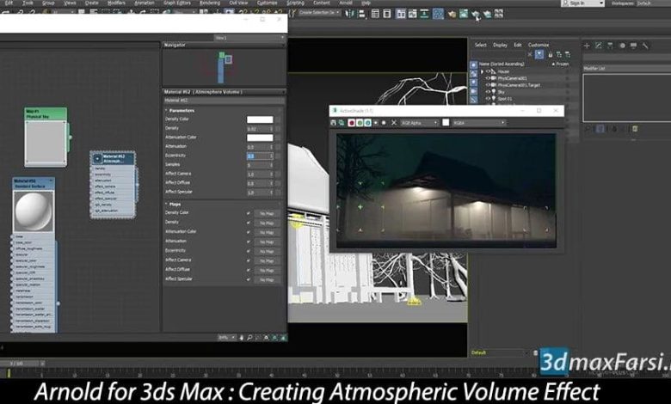Open the zoom percentage dropdown in material editor
671x404 pixels.
pos(226,338)
